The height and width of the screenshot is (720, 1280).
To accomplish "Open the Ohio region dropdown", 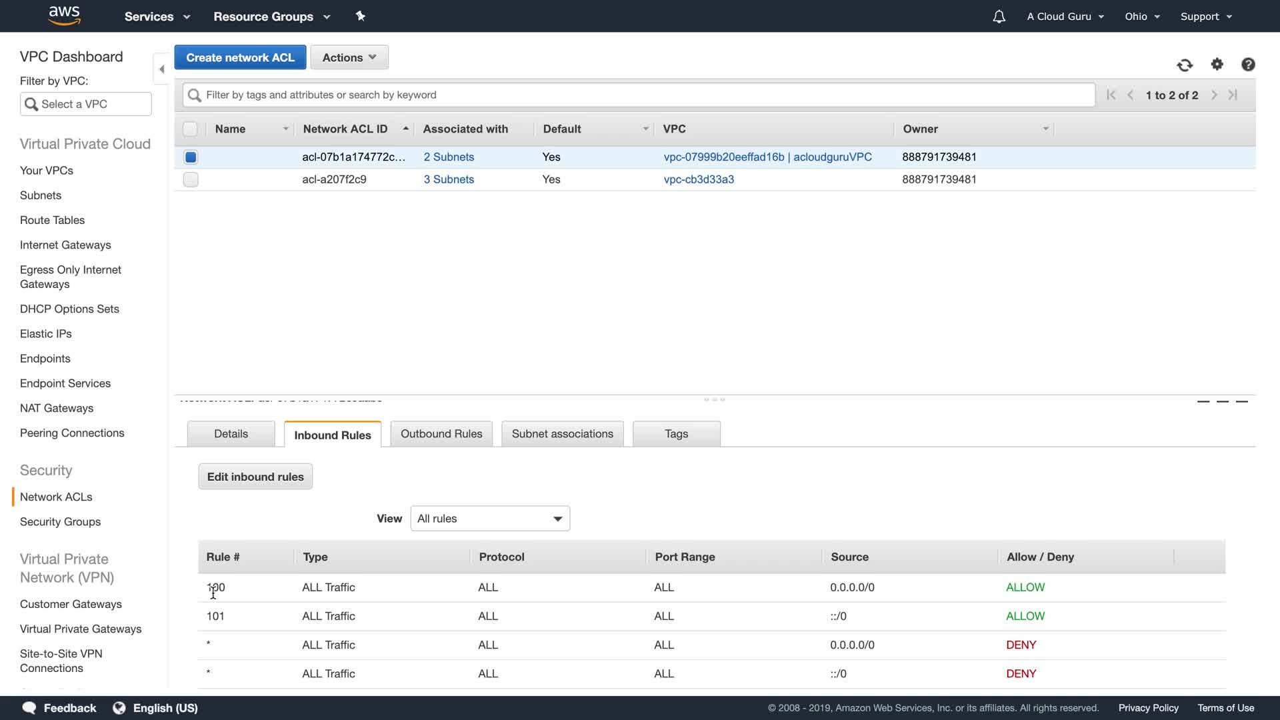I will tap(1142, 17).
